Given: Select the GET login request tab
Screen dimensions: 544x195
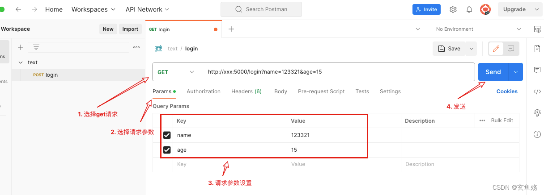Looking at the screenshot, I should coord(183,29).
